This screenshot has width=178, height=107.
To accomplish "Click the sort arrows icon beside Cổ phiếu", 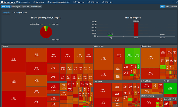I will [x=34, y=2].
